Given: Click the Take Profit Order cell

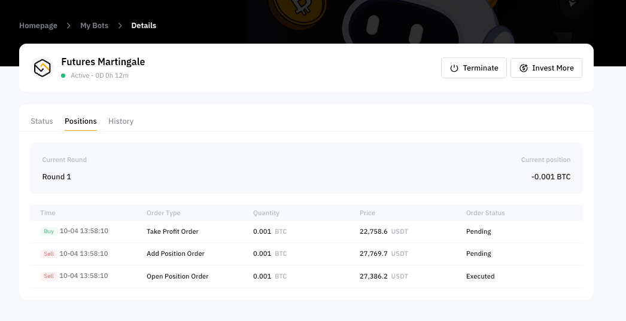Looking at the screenshot, I should click(x=172, y=232).
